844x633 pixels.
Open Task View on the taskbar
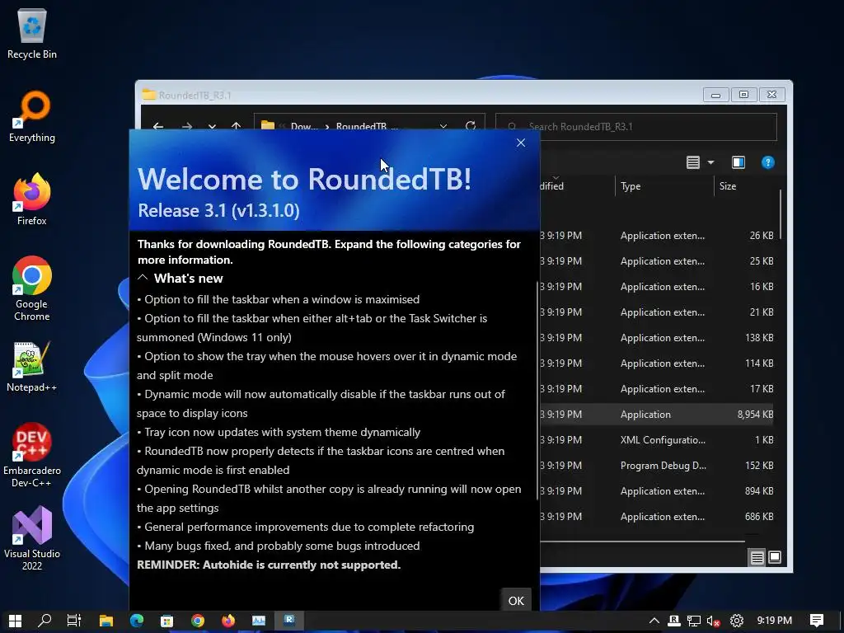(x=74, y=621)
